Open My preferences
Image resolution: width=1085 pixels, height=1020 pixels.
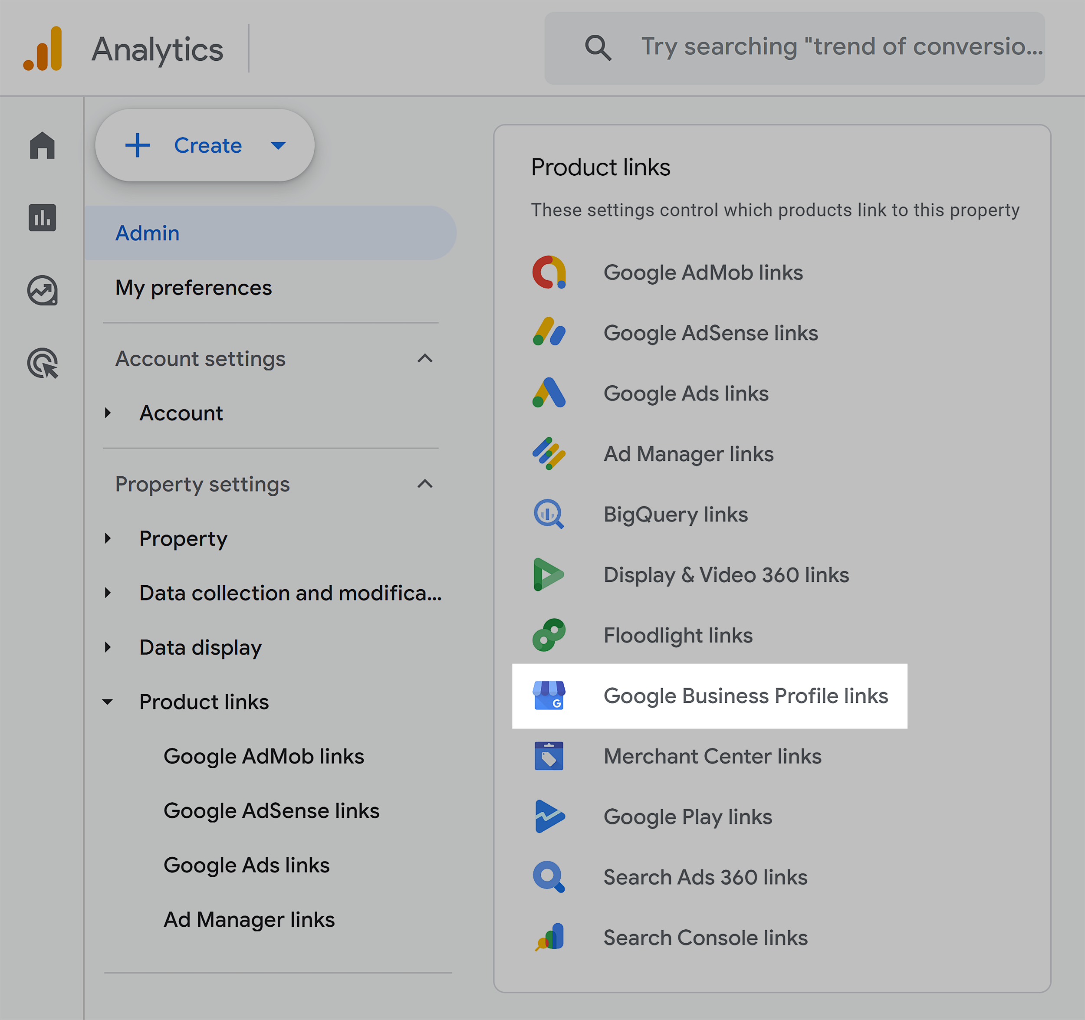[193, 288]
